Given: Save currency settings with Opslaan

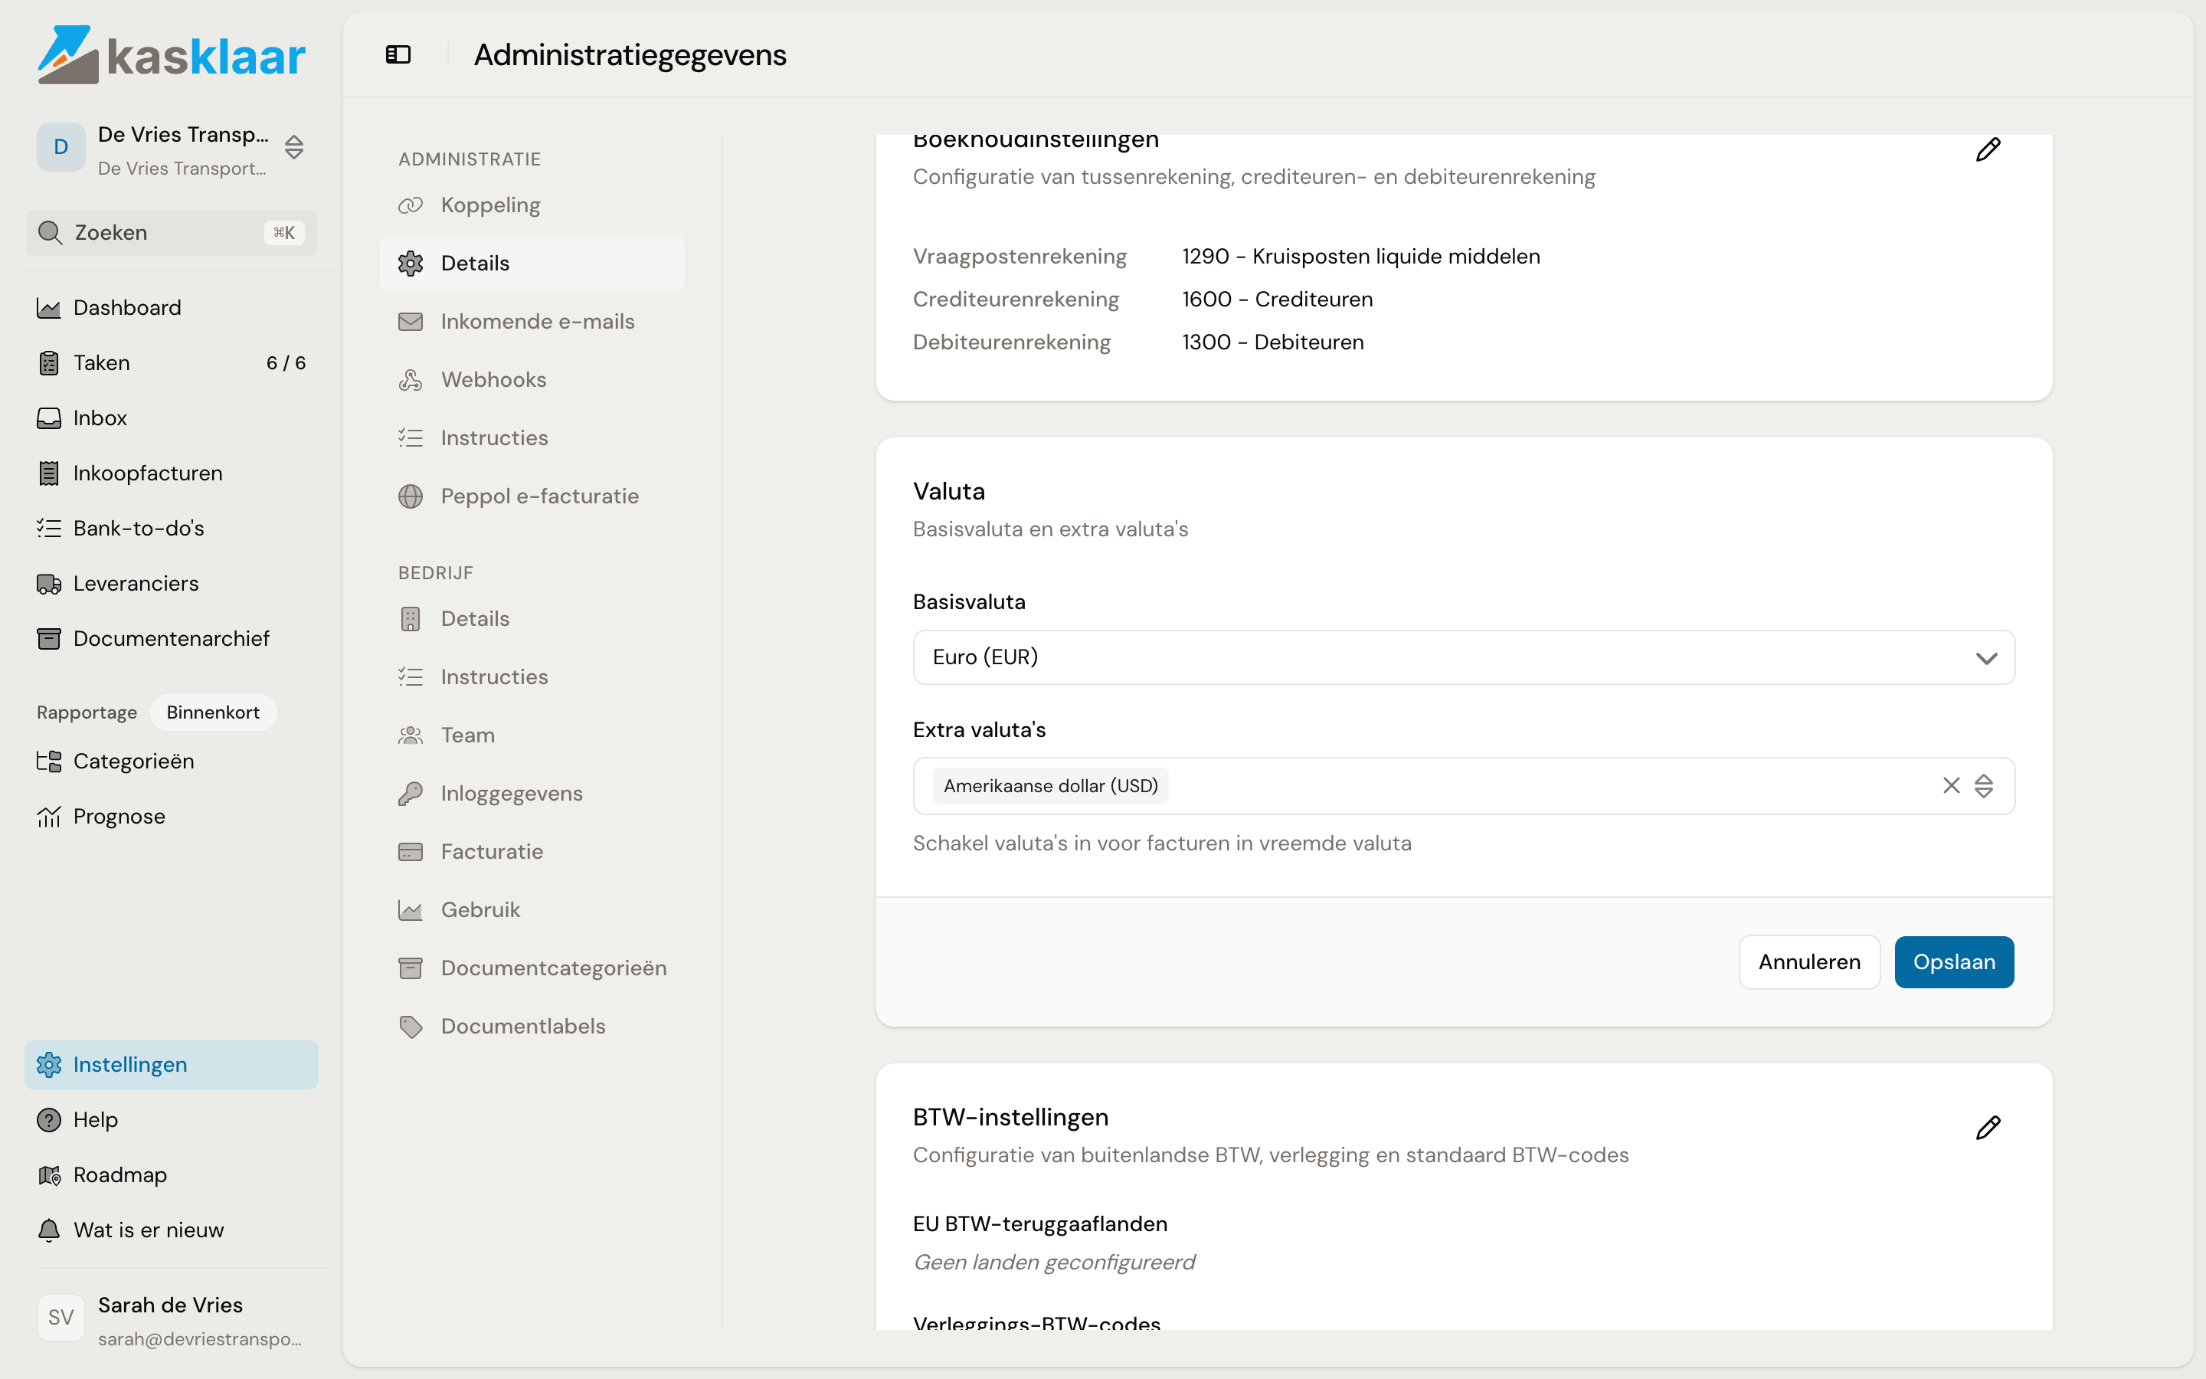Looking at the screenshot, I should [x=1953, y=962].
